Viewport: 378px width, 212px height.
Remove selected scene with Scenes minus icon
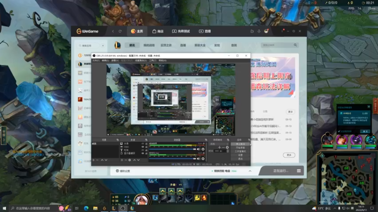(97, 160)
